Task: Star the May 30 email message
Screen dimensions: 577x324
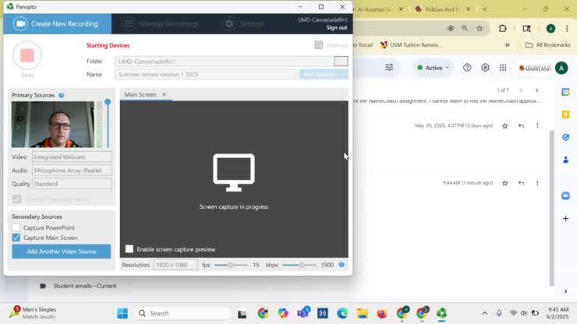Action: (505, 125)
